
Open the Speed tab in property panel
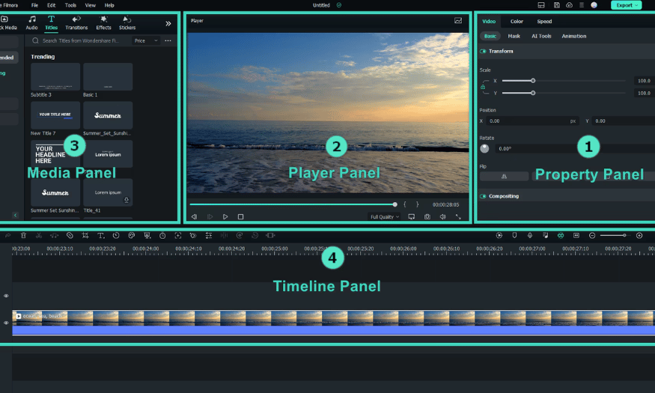coord(544,21)
